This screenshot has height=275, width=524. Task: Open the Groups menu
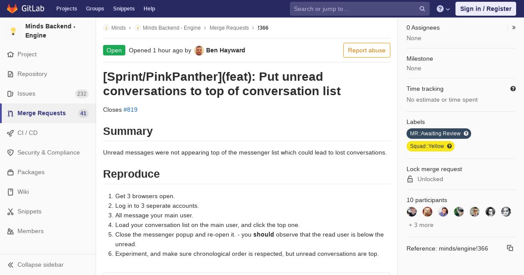click(95, 9)
